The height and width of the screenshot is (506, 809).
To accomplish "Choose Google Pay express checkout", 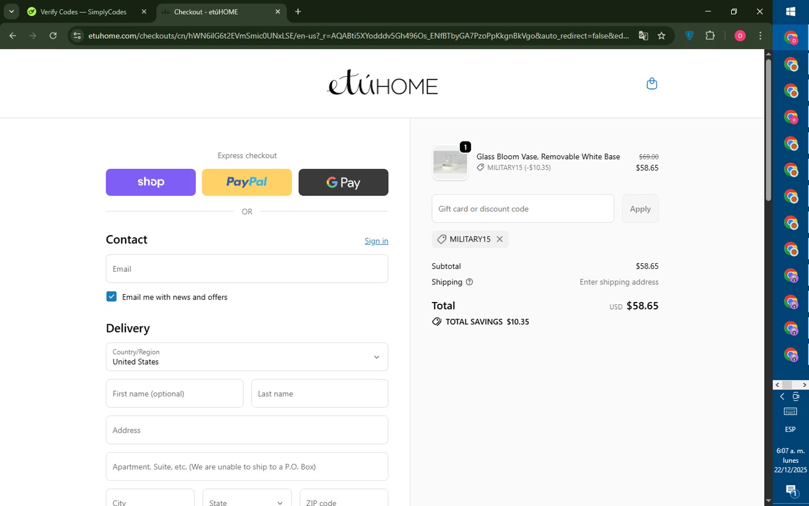I will [343, 182].
